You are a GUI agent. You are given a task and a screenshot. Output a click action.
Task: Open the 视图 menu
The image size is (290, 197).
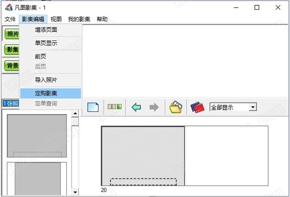coord(56,19)
